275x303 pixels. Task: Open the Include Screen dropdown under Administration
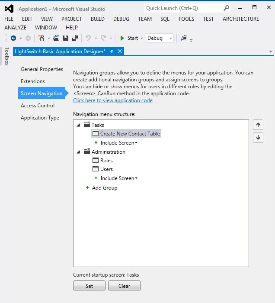(x=119, y=178)
